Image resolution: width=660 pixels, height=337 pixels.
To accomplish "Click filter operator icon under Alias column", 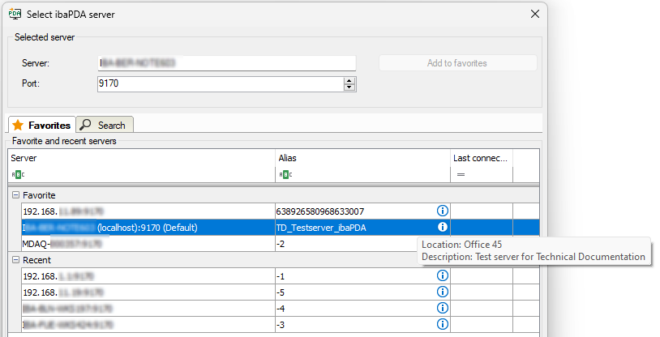I will point(285,174).
